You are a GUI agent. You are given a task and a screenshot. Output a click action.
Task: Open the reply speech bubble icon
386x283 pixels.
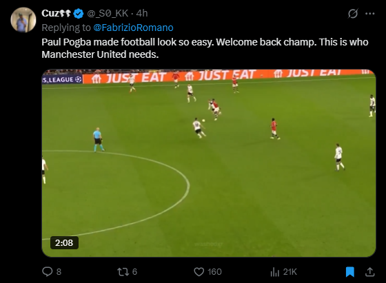pyautogui.click(x=48, y=272)
